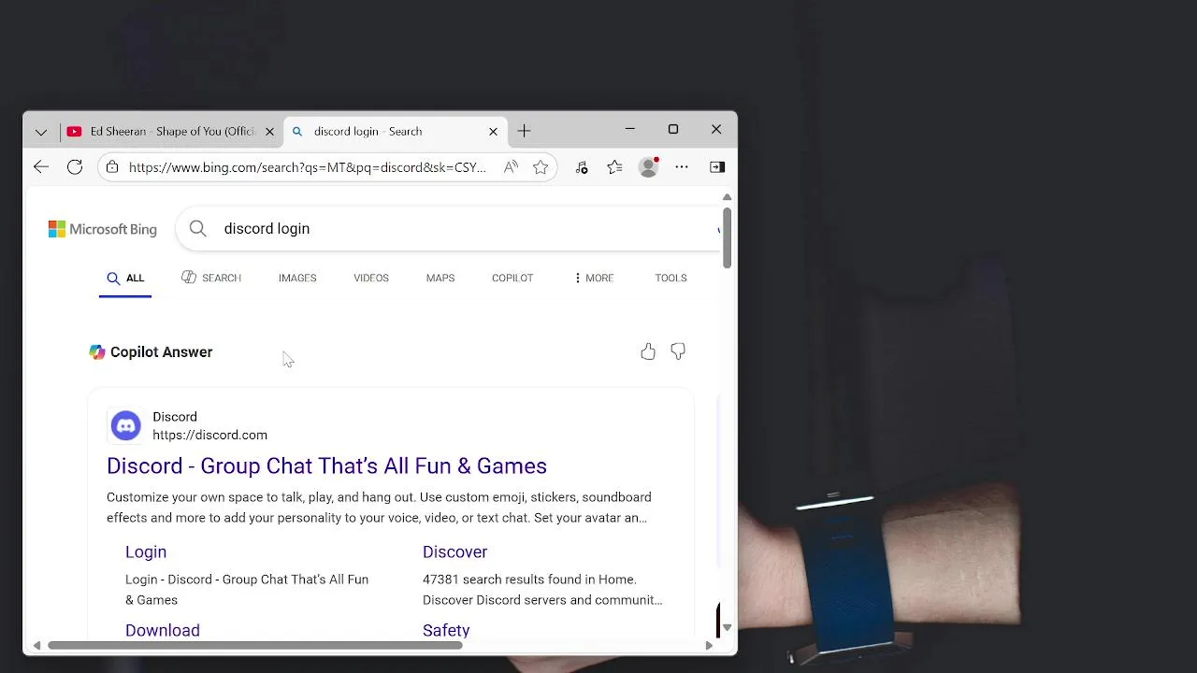Click the scroll left arrow
Screen dimensions: 1197x673
pyautogui.click(x=36, y=645)
